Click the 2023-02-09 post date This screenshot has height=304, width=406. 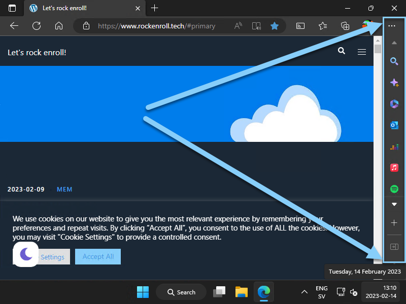[26, 189]
